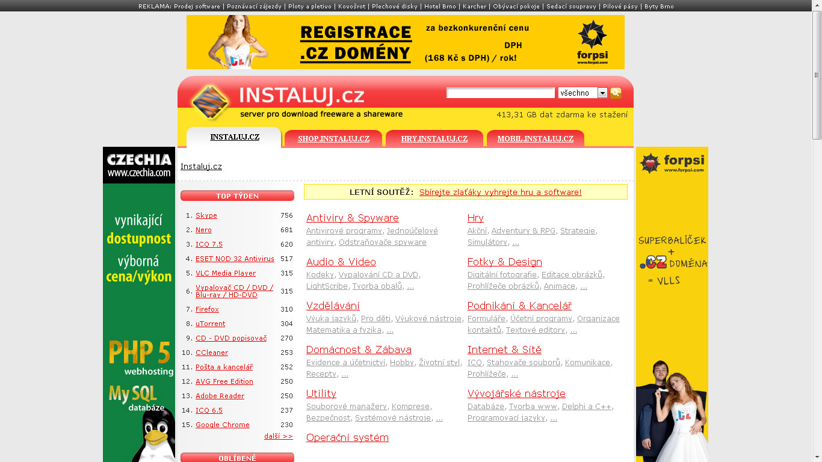The image size is (822, 462).
Task: Switch to the SHOP.INSTALUJ.CZ tab
Action: [x=333, y=139]
